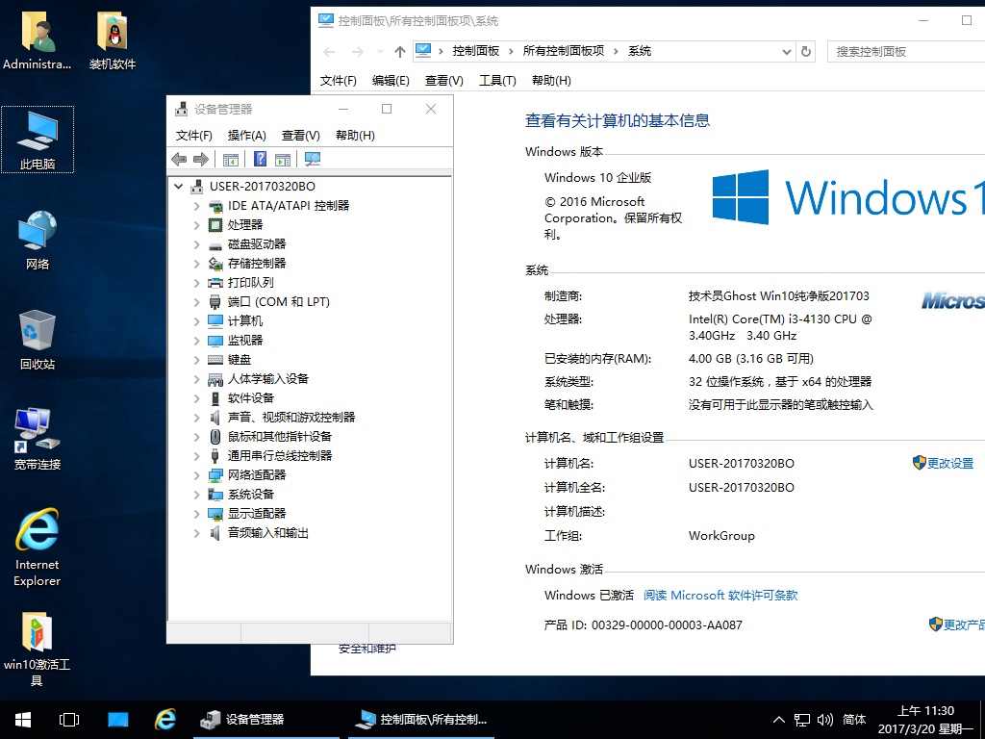Click the Forward arrow in Device Manager toolbar
Viewport: 985px width, 739px height.
click(201, 160)
